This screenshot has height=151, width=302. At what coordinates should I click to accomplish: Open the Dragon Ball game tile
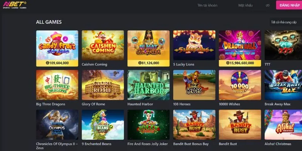[240, 45]
